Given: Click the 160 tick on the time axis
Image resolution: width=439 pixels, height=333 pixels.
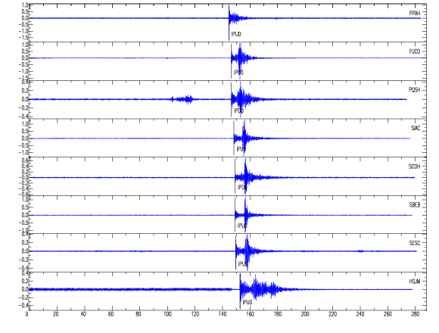Looking at the screenshot, I should [250, 314].
